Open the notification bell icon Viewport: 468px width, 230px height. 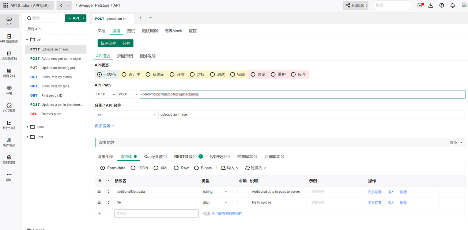(452, 5)
